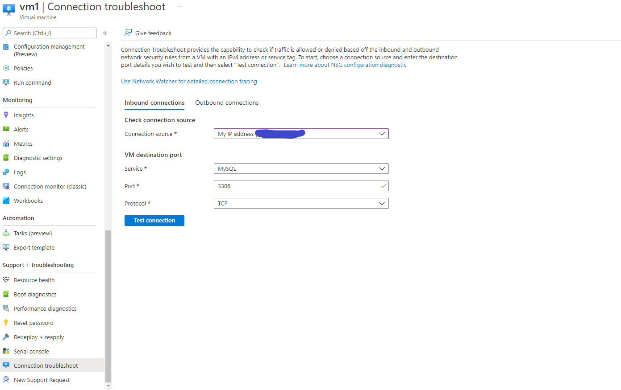Image resolution: width=621 pixels, height=390 pixels.
Task: Click the Alerts icon in sidebar
Action: pos(6,129)
